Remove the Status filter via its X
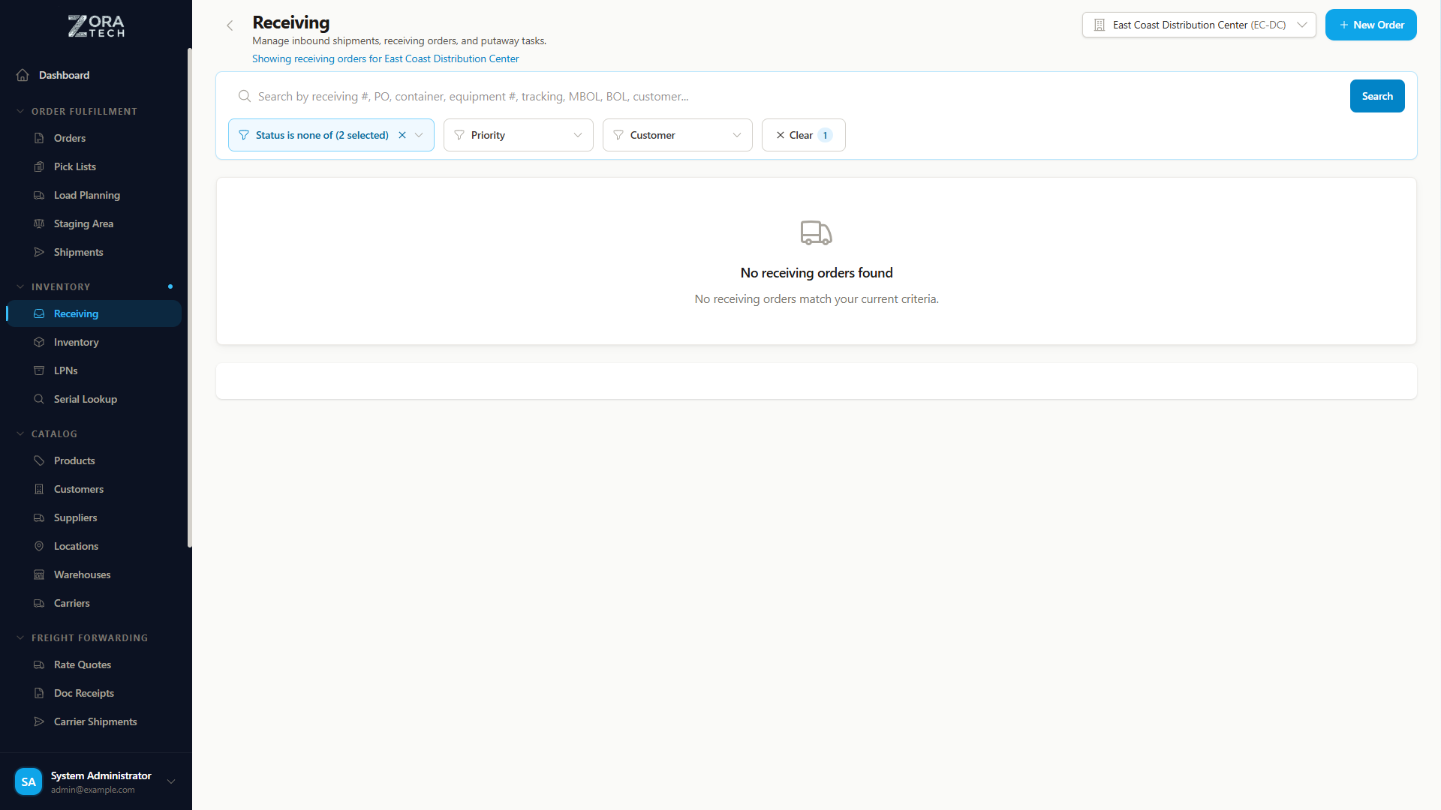1441x810 pixels. coord(402,135)
